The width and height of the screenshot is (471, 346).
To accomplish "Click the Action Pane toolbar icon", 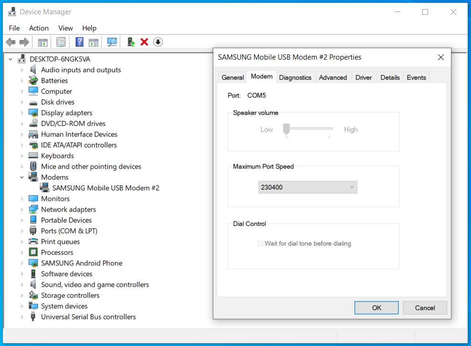I will click(94, 42).
